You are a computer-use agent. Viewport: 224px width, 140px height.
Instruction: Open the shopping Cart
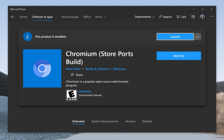tap(181, 17)
